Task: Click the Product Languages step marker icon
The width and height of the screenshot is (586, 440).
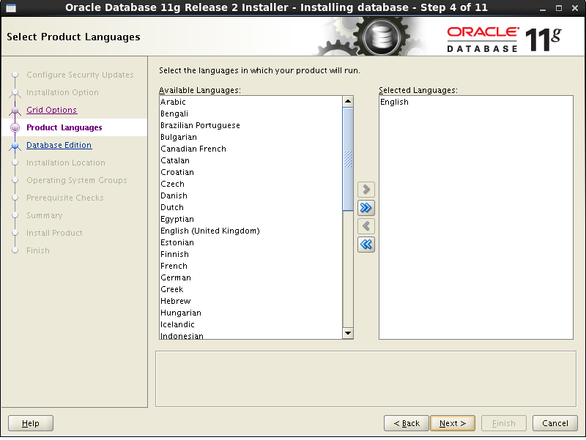Action: (x=15, y=127)
